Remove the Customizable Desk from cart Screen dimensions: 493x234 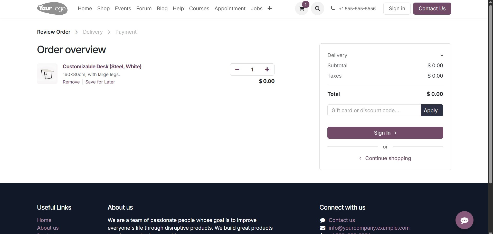pos(71,82)
